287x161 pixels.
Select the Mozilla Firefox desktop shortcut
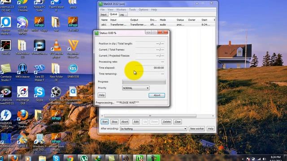coord(22,119)
